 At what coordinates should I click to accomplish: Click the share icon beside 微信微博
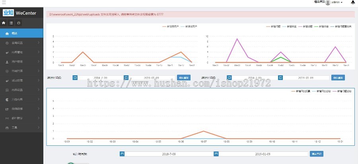(x=7, y=109)
